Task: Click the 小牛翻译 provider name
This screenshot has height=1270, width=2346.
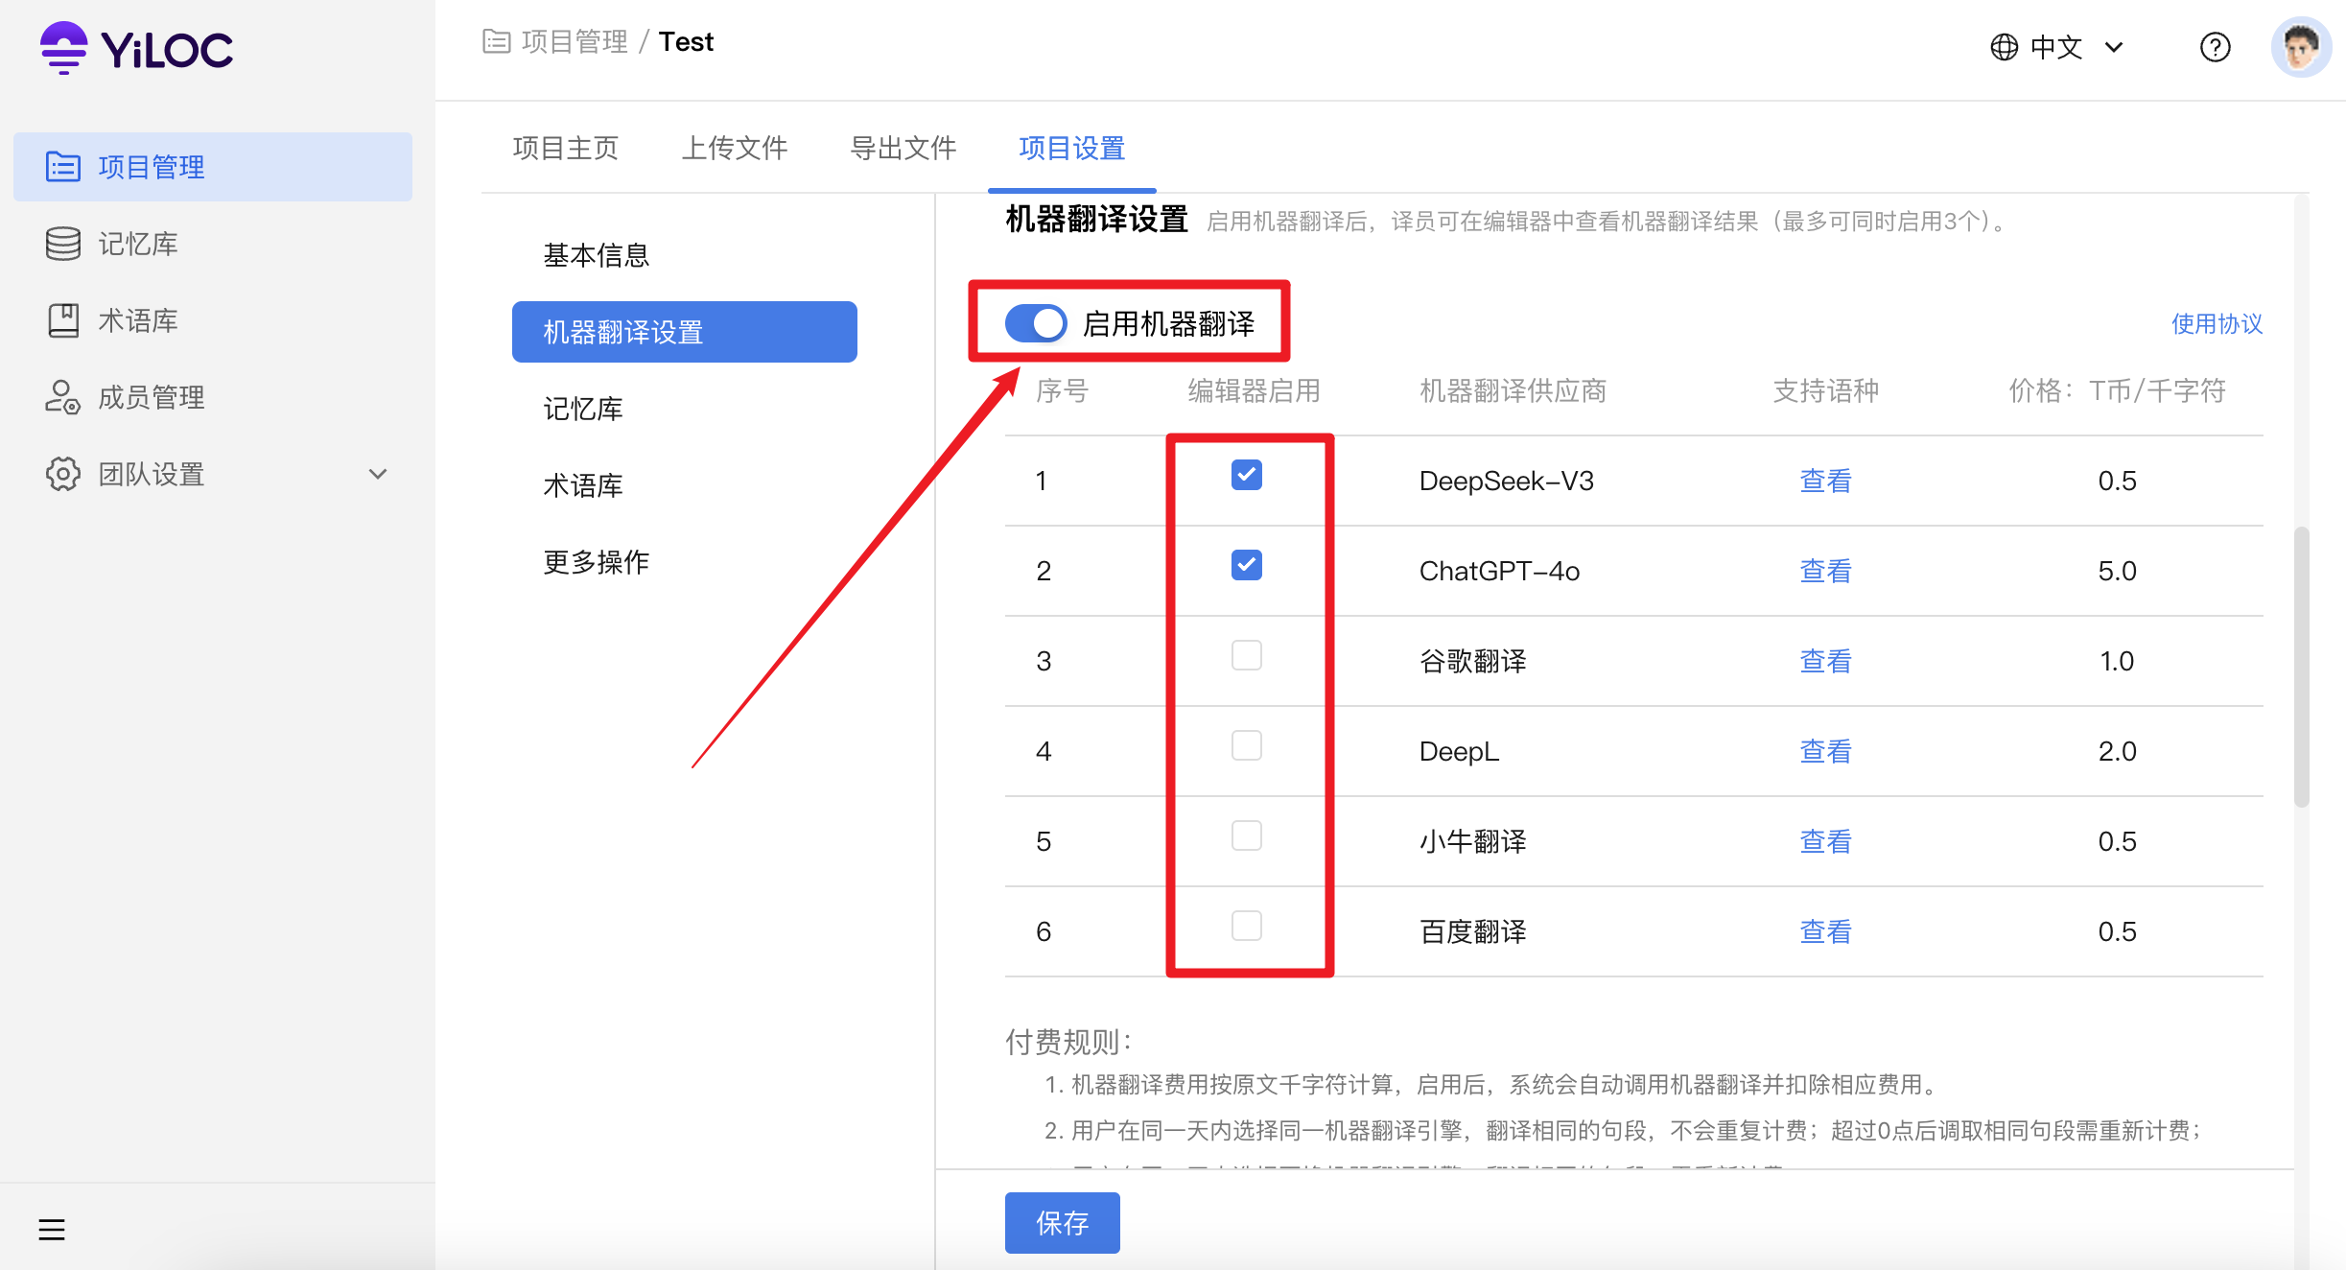Action: click(1472, 841)
